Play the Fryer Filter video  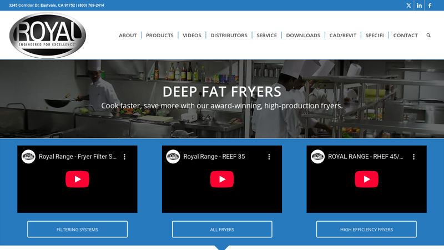[77, 179]
